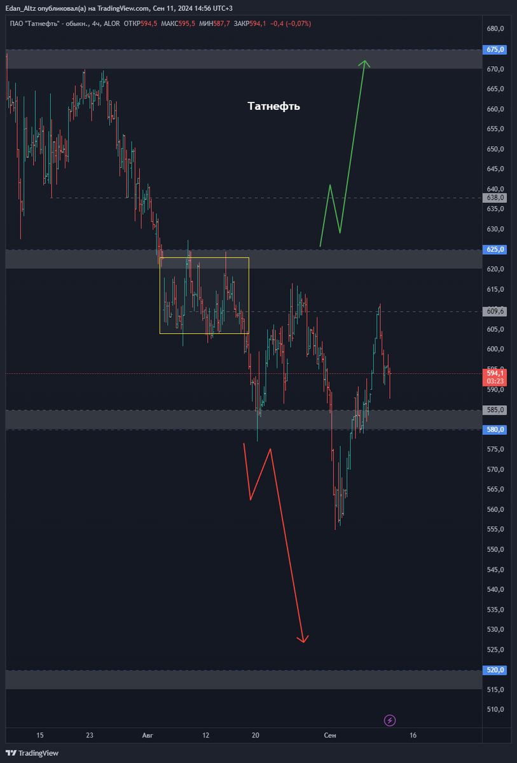
Task: Click the 650,0 price axis value
Action: tap(495, 149)
